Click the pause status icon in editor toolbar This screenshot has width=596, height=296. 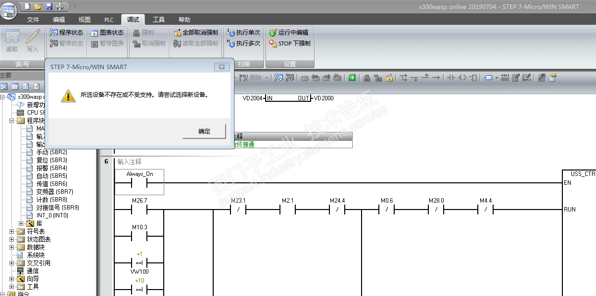click(x=290, y=78)
